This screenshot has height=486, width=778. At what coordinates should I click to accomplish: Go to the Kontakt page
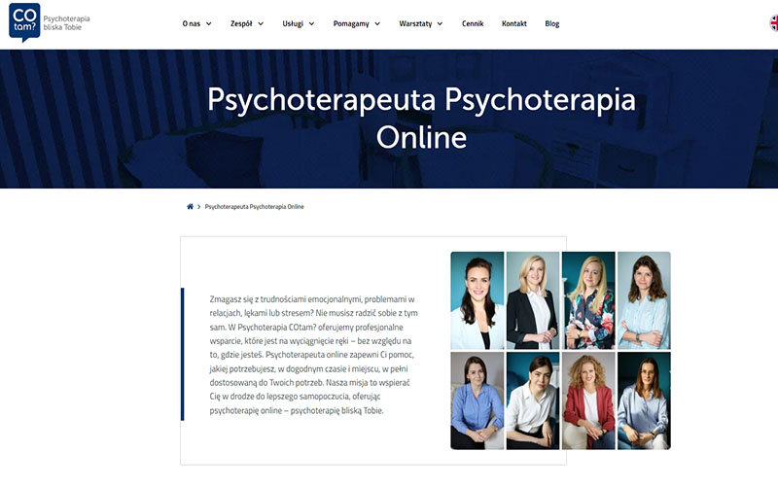click(514, 23)
